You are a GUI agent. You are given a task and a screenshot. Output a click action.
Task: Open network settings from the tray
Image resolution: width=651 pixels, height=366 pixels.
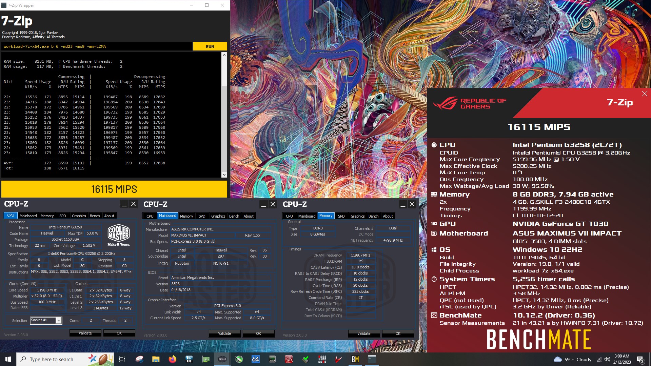coord(599,359)
